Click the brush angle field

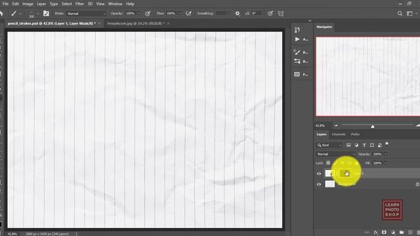point(257,13)
